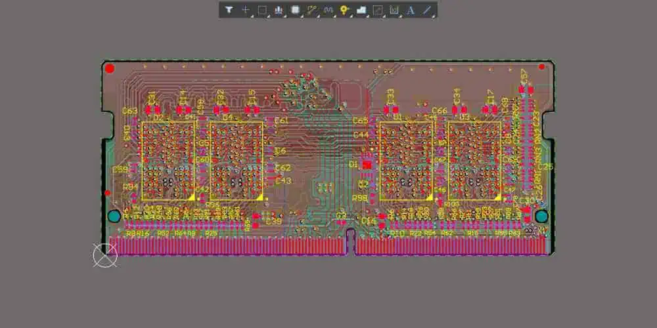Screen dimensions: 657x328
Task: Select the crosshair Move Objects tool
Action: [x=246, y=10]
